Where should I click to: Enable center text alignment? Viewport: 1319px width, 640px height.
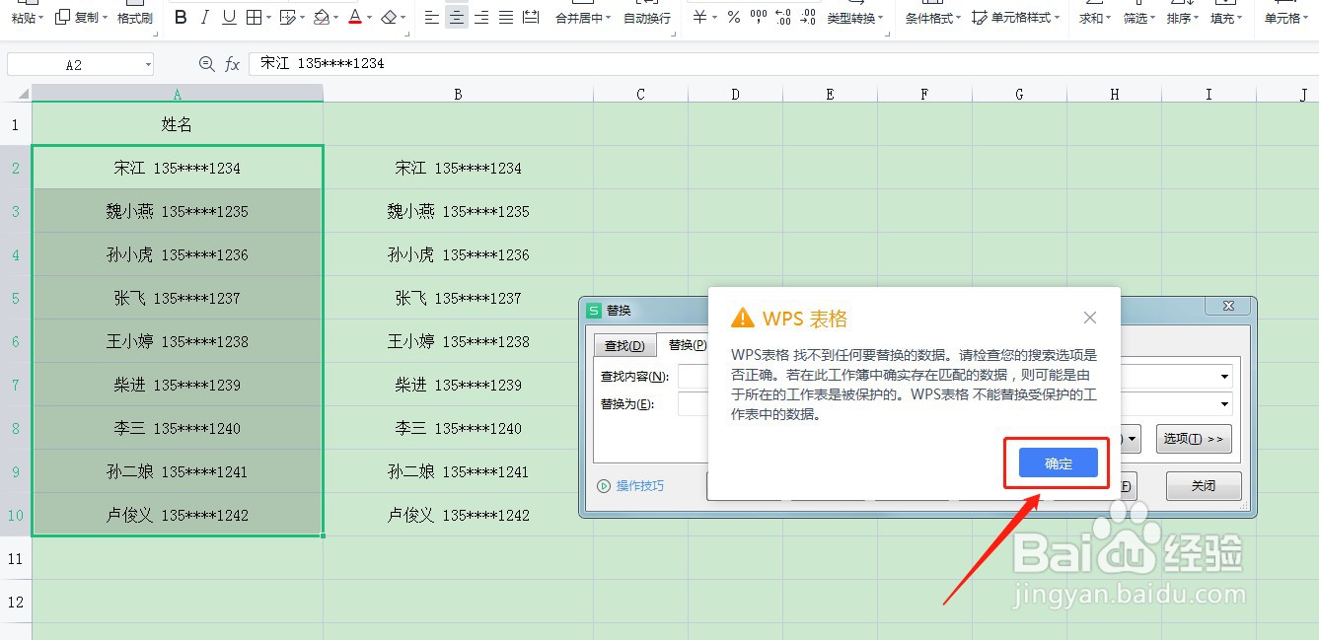coord(456,17)
